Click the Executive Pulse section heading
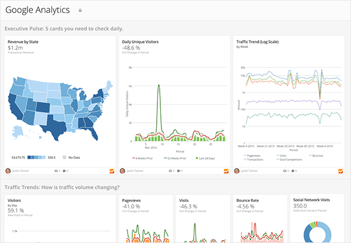351x243 pixels. click(64, 29)
